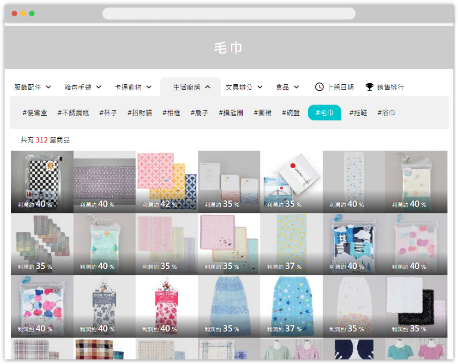
Task: Sort products by 銷售排行
Action: (385, 87)
